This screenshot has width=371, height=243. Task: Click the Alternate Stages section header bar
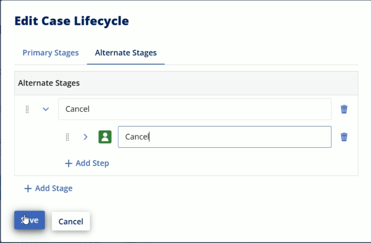186,83
